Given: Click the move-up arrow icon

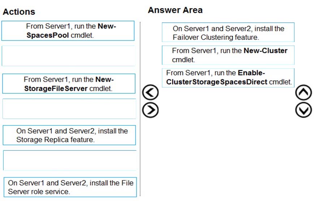Looking at the screenshot, I should 304,93.
